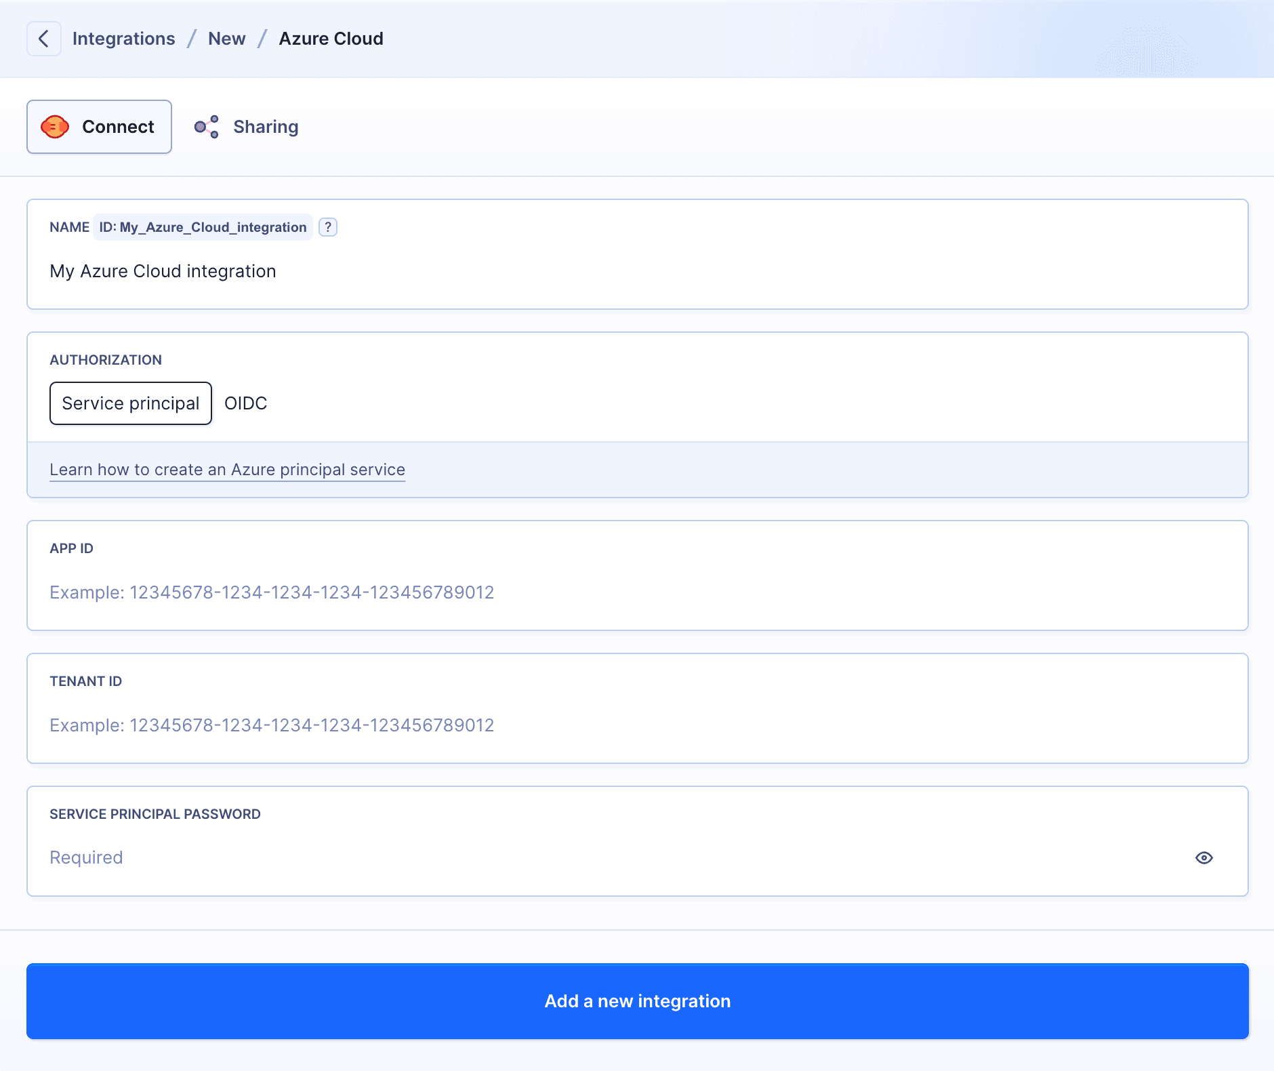The width and height of the screenshot is (1274, 1071).
Task: Go back using the left chevron button
Action: coord(44,39)
